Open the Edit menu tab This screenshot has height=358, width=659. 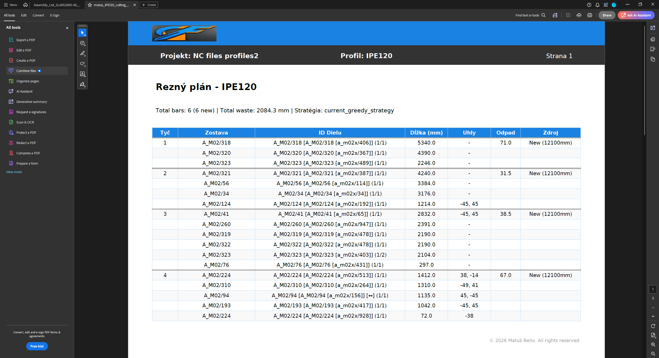point(24,15)
